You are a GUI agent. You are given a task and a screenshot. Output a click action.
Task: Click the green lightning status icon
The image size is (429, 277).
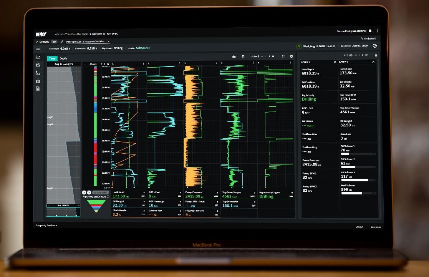(x=299, y=46)
